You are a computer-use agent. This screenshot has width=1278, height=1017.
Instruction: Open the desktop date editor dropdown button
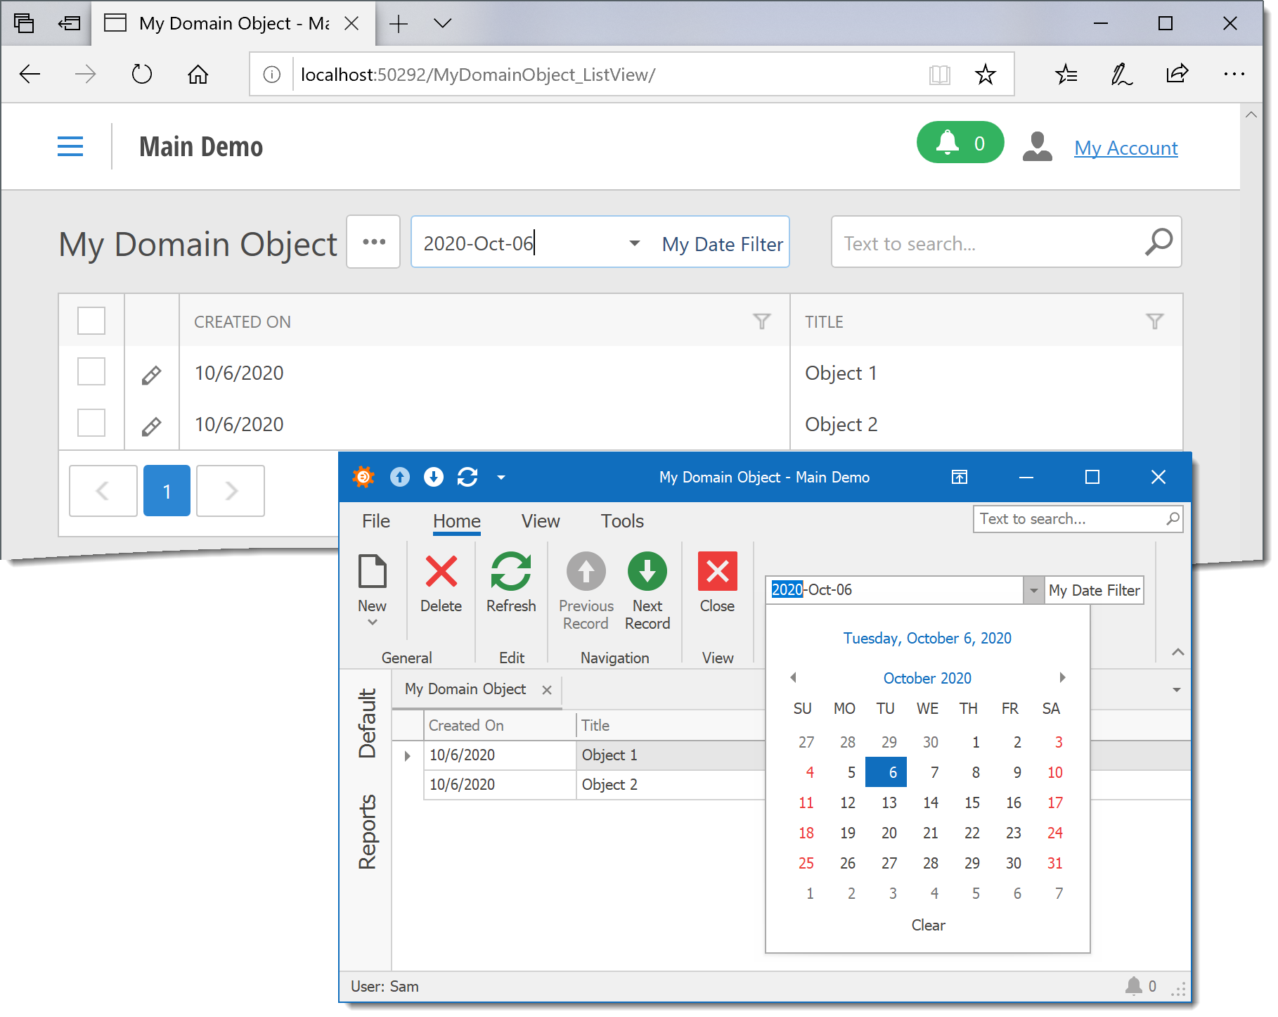1033,590
